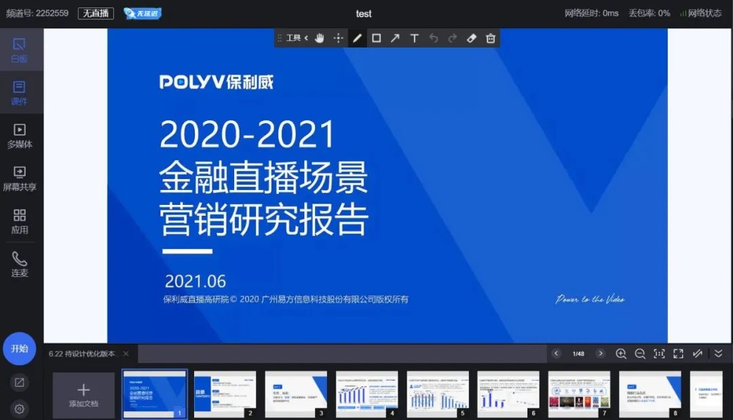Start 屏幕共享 screen sharing

(x=19, y=178)
